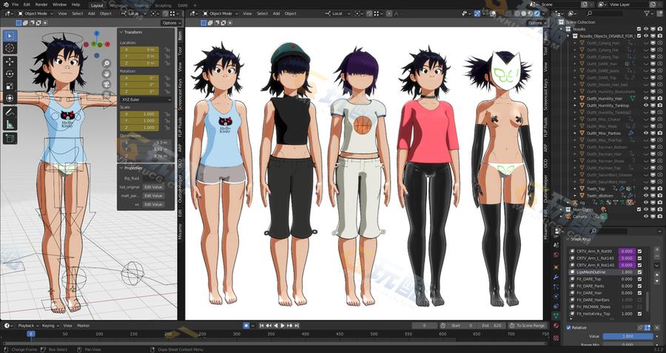
Task: Select the Cursor tool in left toolbar
Action: 10,48
